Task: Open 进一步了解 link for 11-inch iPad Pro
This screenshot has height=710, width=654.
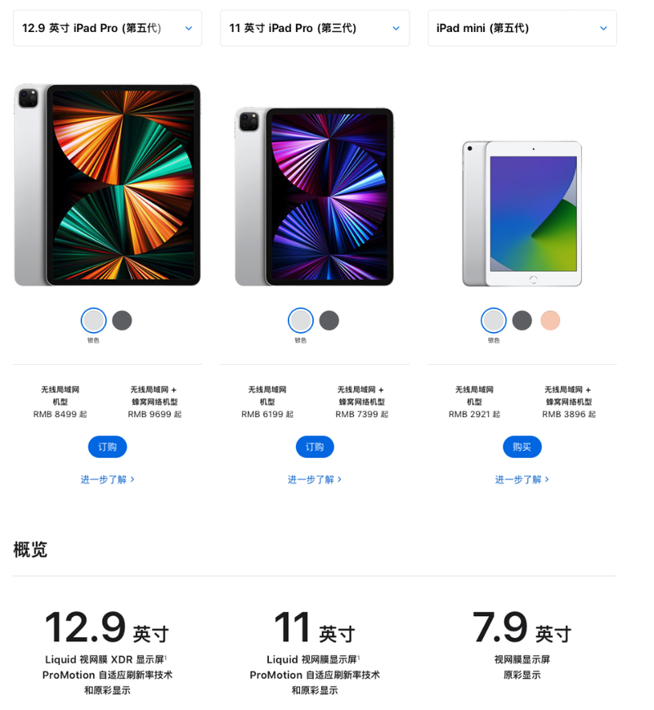Action: coord(315,479)
